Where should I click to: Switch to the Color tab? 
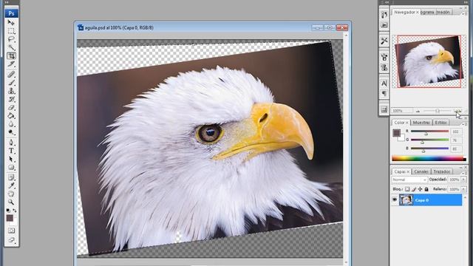tap(399, 123)
